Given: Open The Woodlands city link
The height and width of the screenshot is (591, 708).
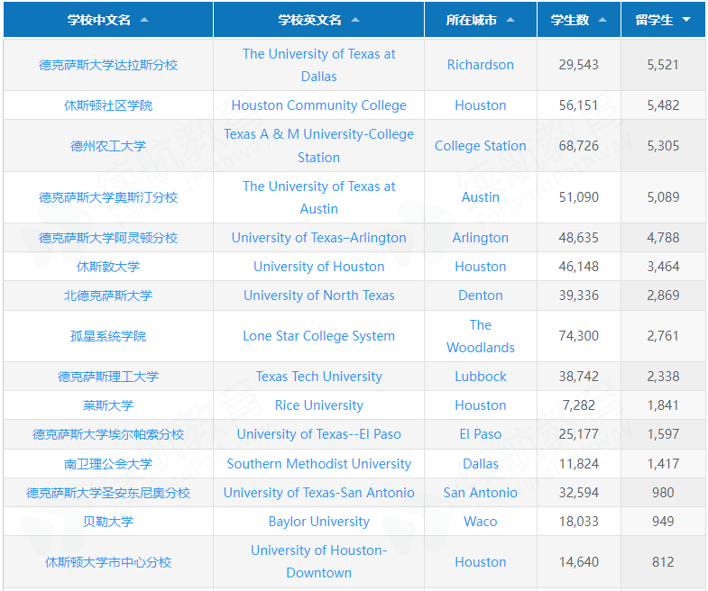Looking at the screenshot, I should click(481, 336).
